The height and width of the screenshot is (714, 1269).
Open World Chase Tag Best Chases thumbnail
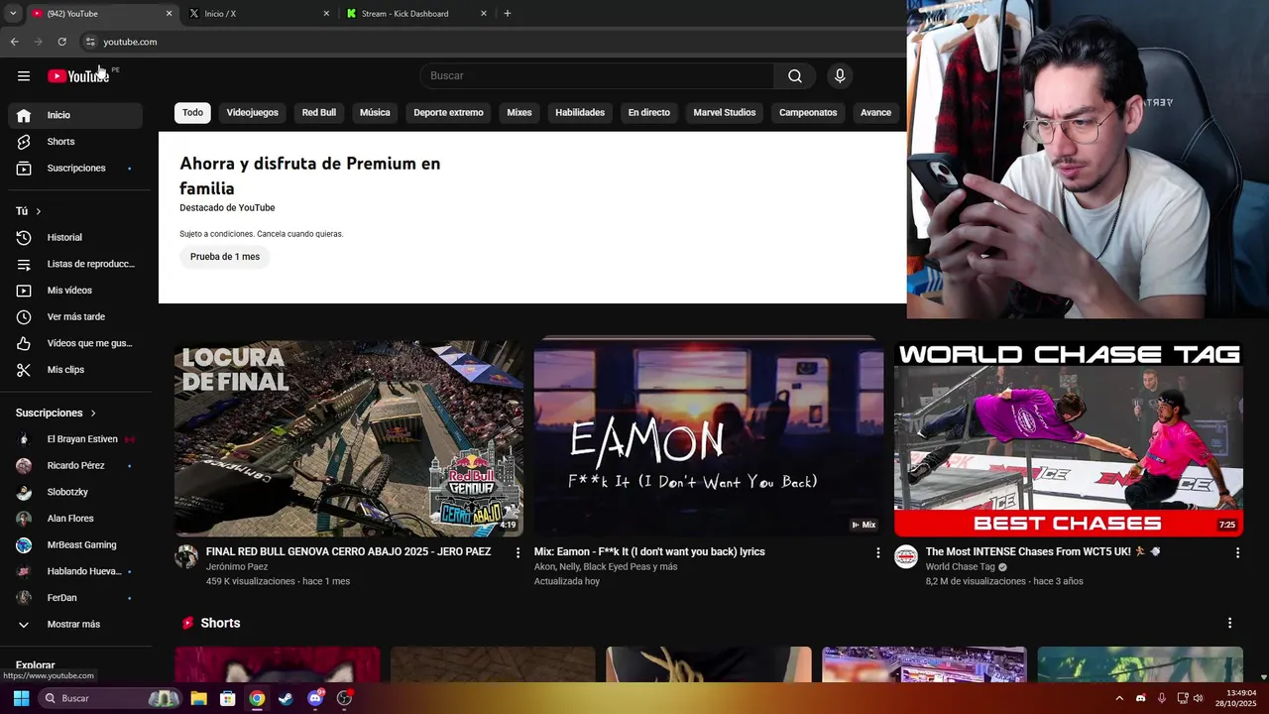tap(1069, 438)
